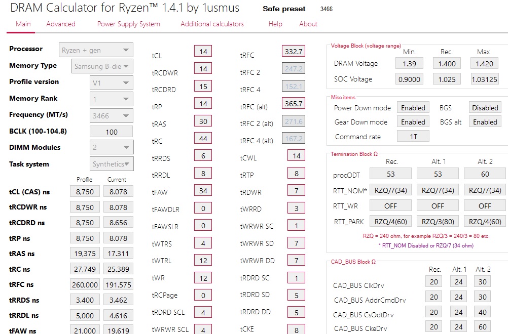Click the tFAWDLR value field
Viewport: 508px width, 334px height.
(x=203, y=208)
